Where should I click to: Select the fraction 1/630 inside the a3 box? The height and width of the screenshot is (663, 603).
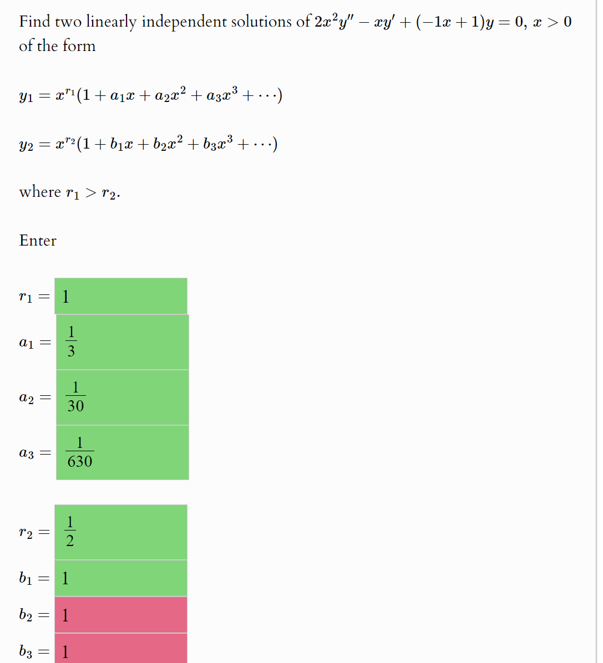[x=80, y=451]
